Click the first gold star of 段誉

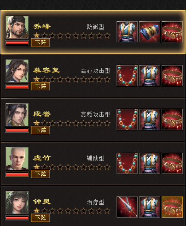tap(36, 123)
